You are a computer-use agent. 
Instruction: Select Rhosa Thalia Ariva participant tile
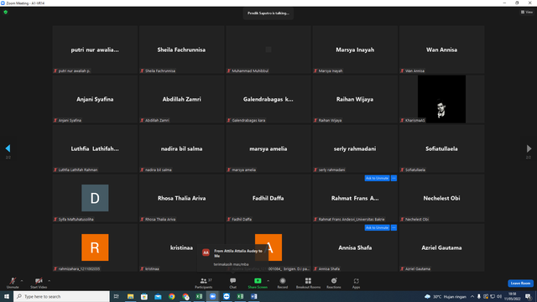(181, 198)
